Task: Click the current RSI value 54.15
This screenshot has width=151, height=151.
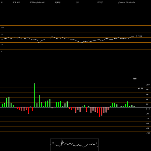Action: 139,36
